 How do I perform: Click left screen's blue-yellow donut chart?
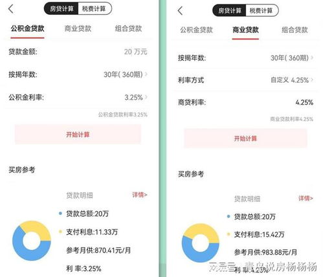[32, 241]
